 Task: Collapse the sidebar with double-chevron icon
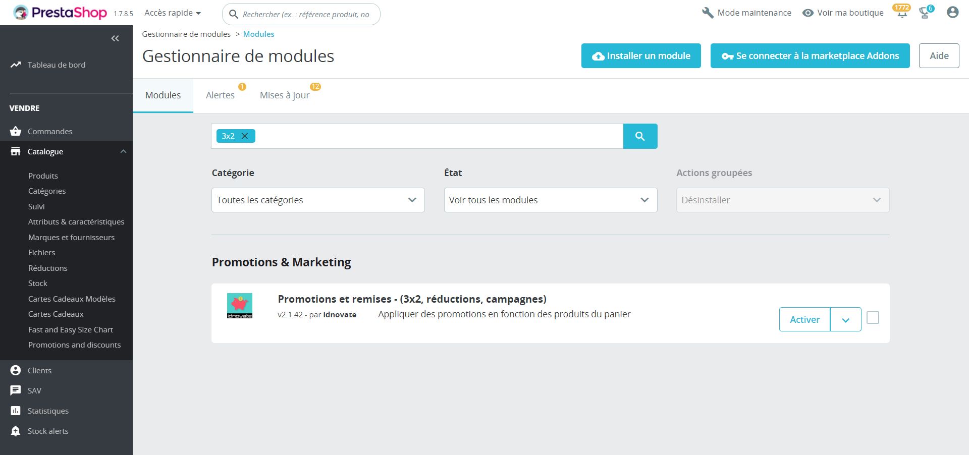pos(115,38)
